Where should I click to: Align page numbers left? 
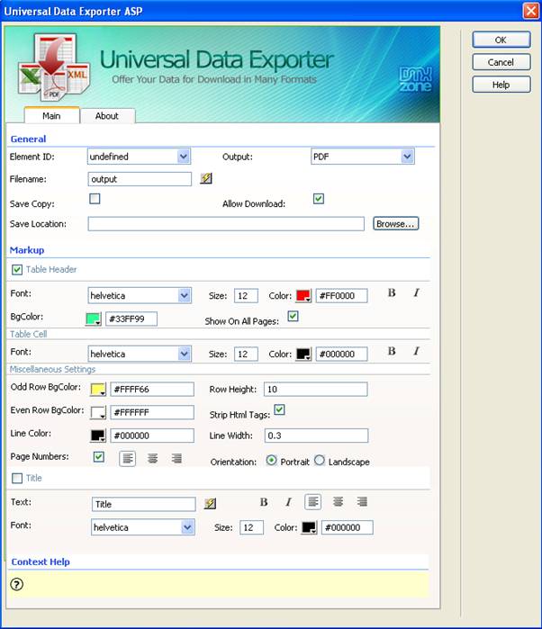128,458
